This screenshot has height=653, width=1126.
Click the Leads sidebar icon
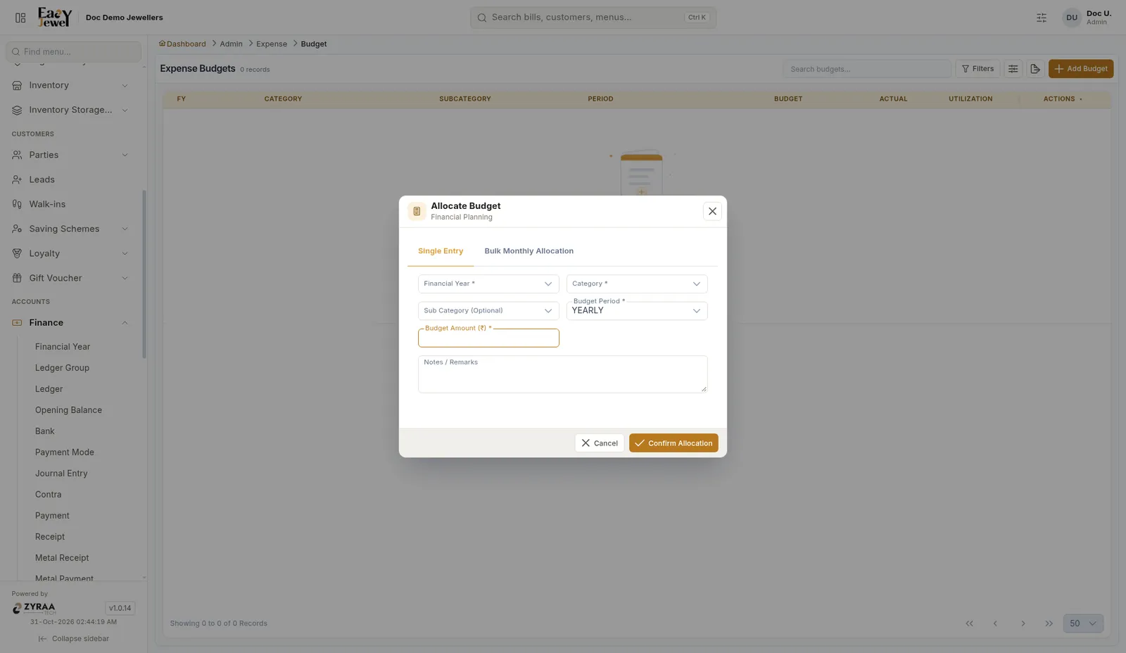coord(17,179)
